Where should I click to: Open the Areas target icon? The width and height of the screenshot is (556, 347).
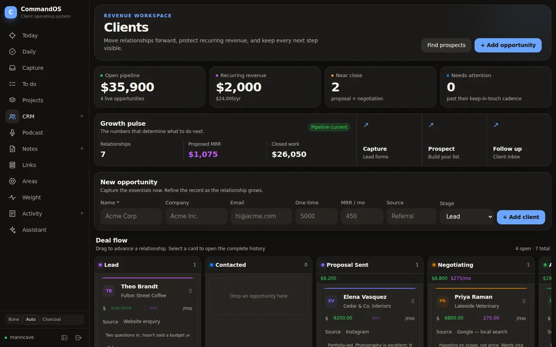pyautogui.click(x=13, y=181)
